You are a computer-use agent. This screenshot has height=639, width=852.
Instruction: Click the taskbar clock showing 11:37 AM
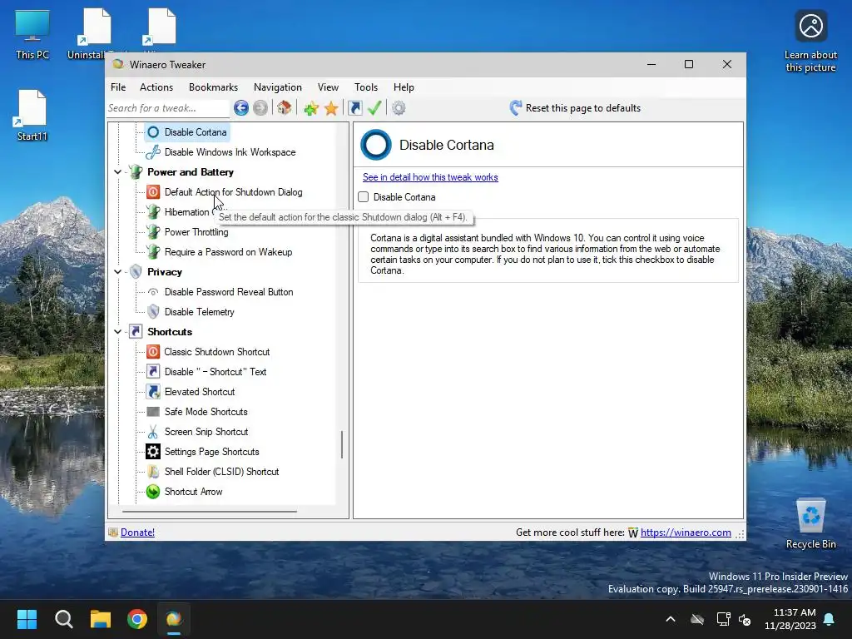click(790, 619)
